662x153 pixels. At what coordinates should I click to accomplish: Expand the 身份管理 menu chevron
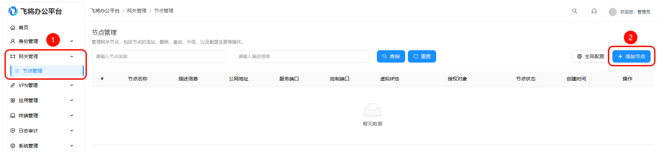72,41
